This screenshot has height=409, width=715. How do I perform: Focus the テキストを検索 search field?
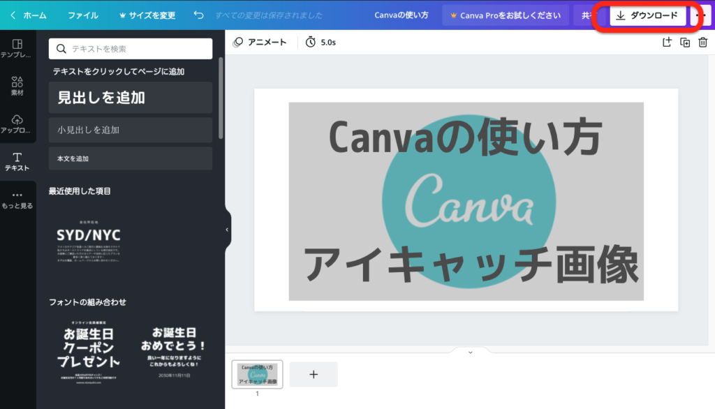click(131, 49)
